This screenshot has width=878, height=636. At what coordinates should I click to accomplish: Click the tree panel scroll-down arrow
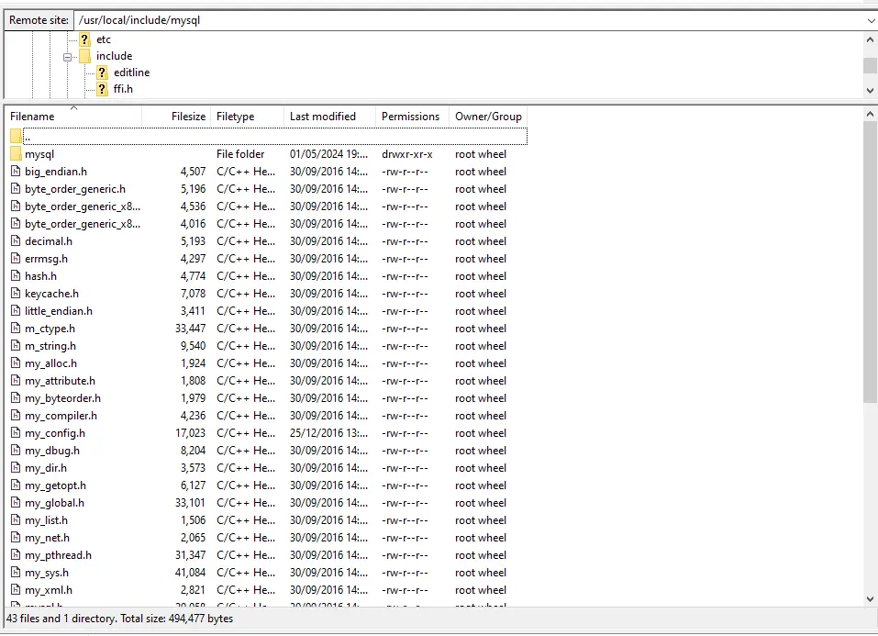coord(870,90)
